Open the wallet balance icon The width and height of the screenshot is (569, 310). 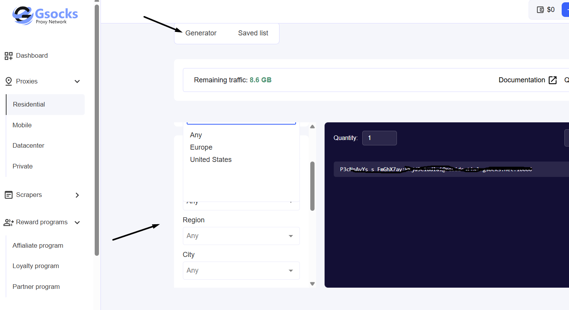pos(540,10)
